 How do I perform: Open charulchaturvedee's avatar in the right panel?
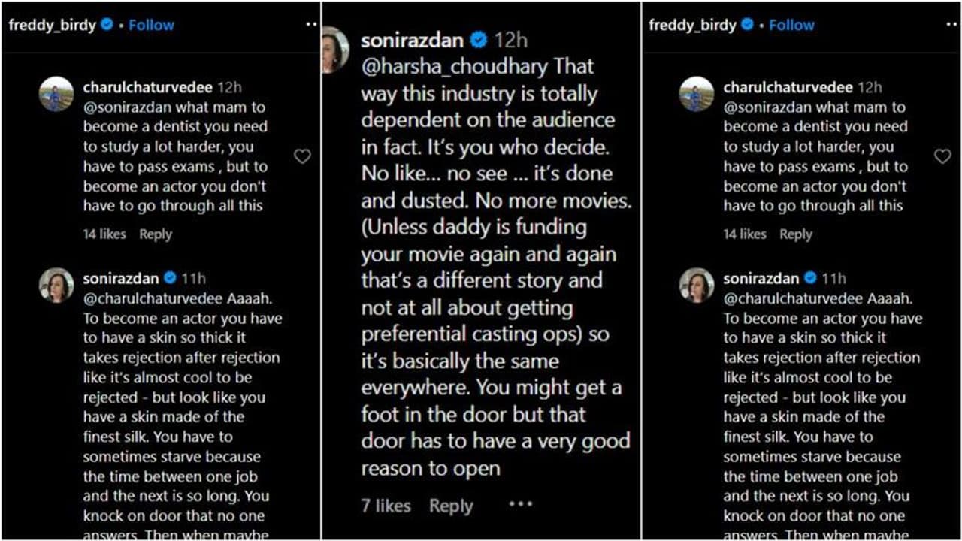pos(697,94)
